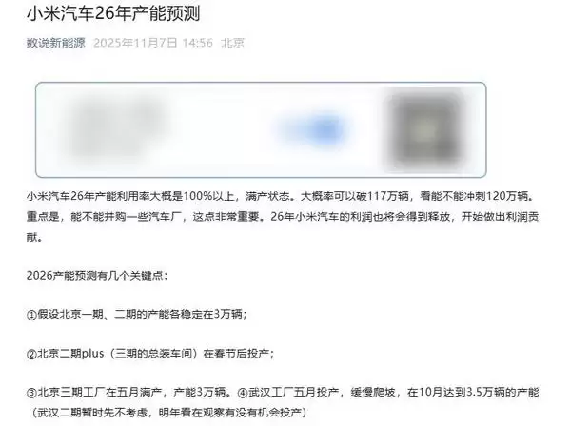This screenshot has height=426, width=571.
Task: Click the blurred gray avatar in card
Action: (116, 126)
